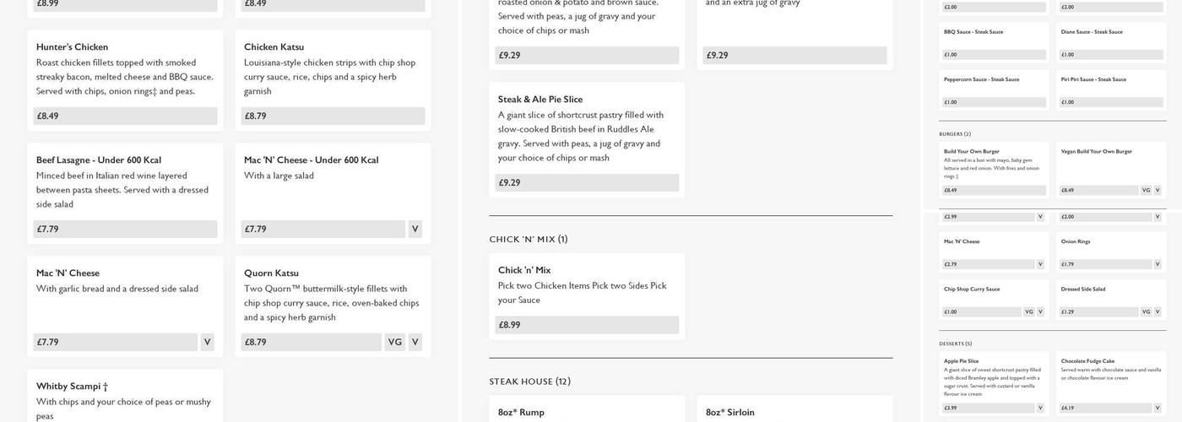Screen dimensions: 1182x422
Task: Click the VG badge on Chip Shop Curry Sauce
Action: [x=1028, y=311]
